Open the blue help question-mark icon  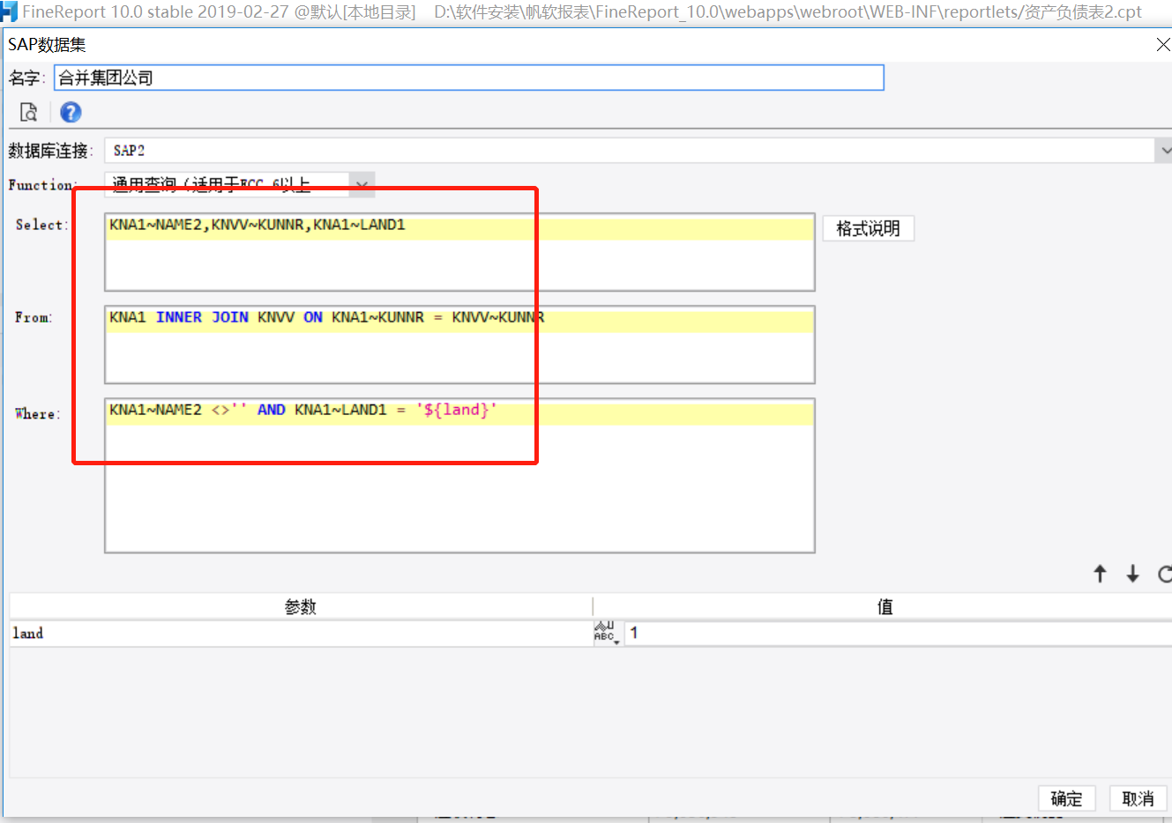coord(71,113)
